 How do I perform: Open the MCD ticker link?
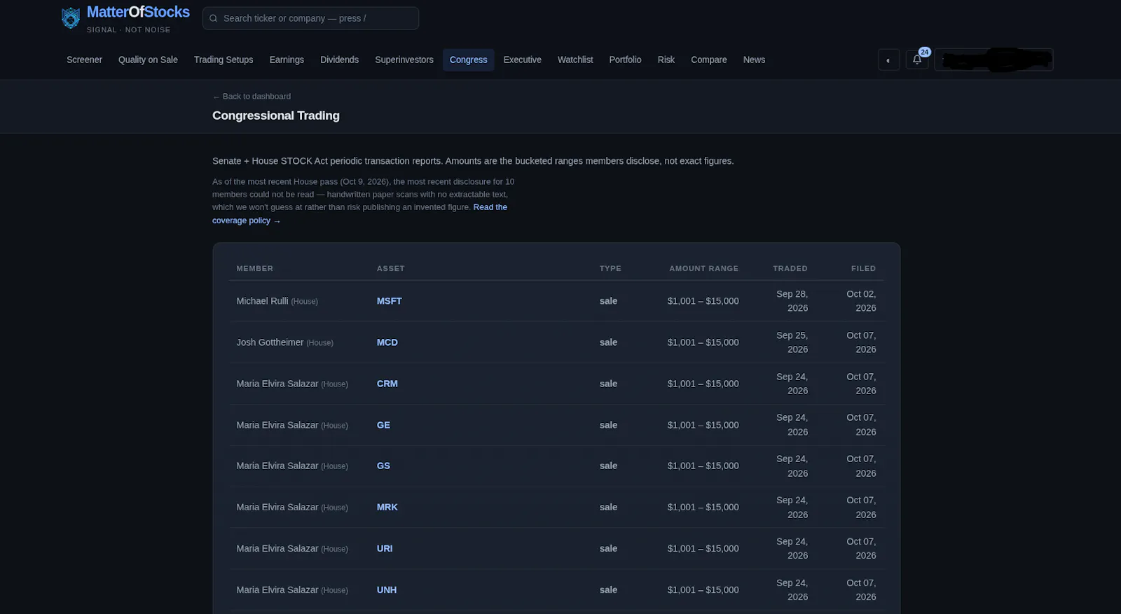click(x=387, y=342)
